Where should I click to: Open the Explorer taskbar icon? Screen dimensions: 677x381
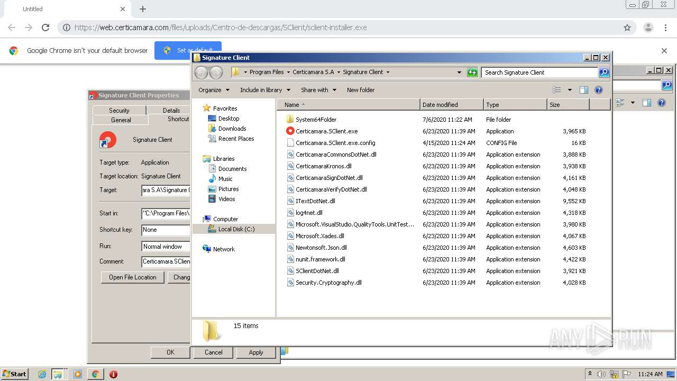click(x=57, y=374)
